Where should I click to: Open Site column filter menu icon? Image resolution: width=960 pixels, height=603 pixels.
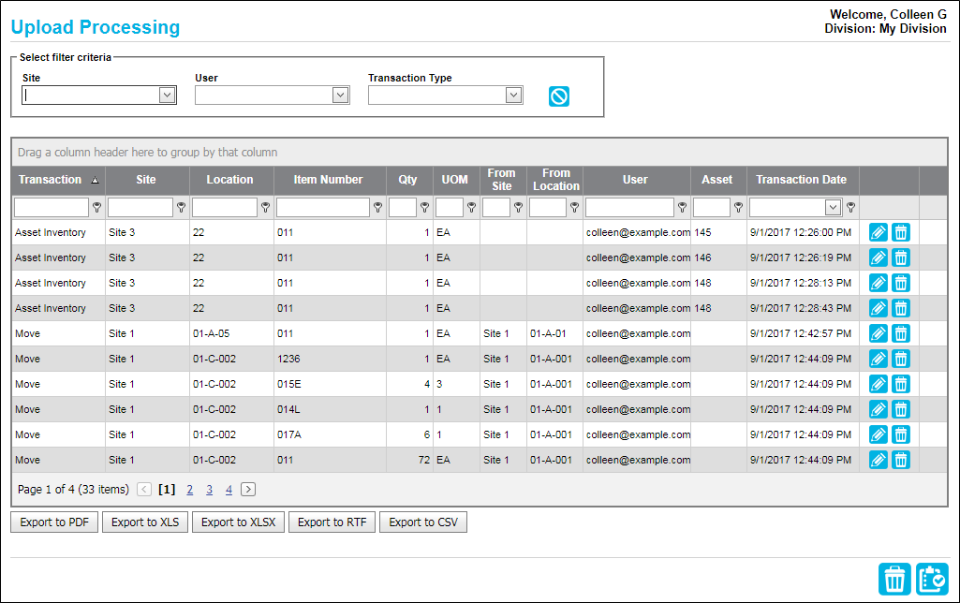coord(181,208)
